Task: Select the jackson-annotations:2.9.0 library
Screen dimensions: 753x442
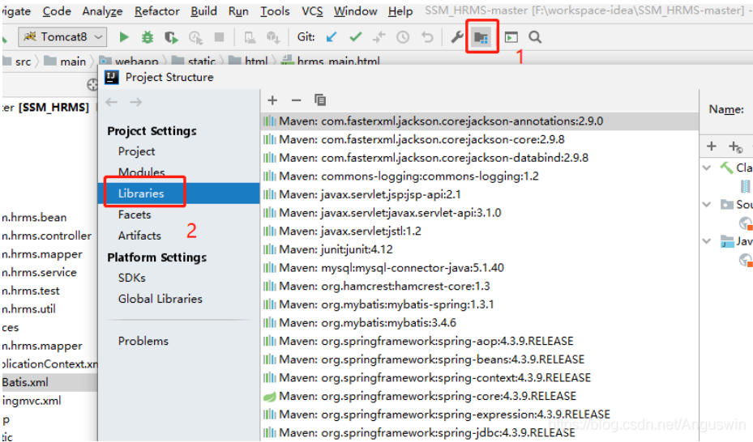Action: click(480, 121)
